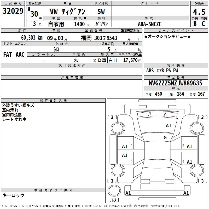The width and height of the screenshot is (209, 209).
Task: Click the lot number 32029
Action: point(13,11)
